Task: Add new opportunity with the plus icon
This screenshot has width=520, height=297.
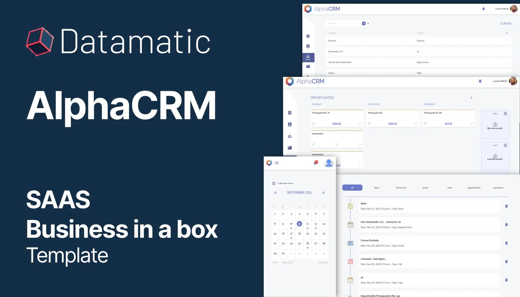Action: 471,98
